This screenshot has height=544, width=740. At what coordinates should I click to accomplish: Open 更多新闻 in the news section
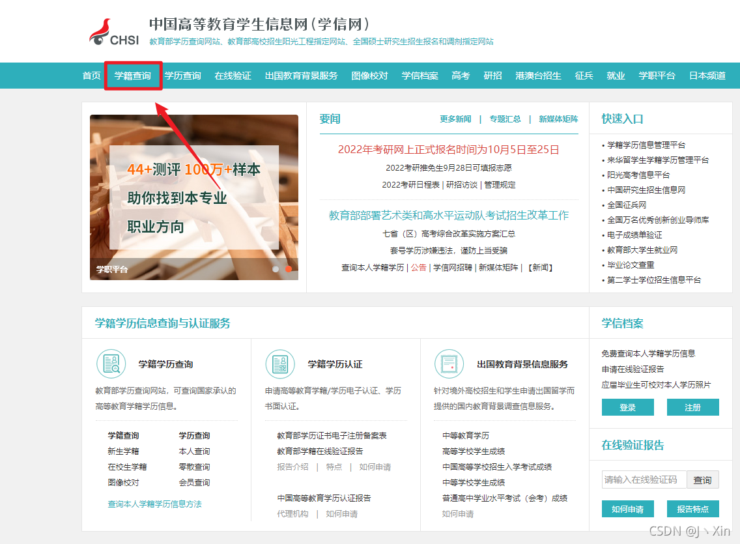pyautogui.click(x=455, y=119)
